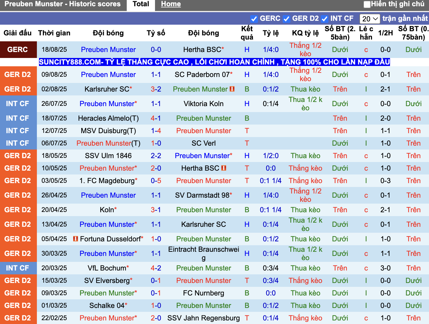Click the 0:3/4 odds on 15/03/25 row

[x=271, y=281]
